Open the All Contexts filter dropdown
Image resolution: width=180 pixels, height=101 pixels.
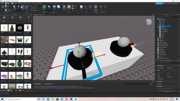click(x=48, y=84)
